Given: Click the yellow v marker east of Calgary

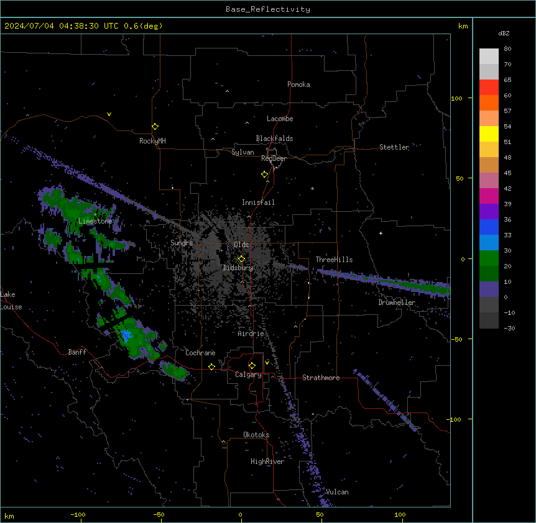Looking at the screenshot, I should [267, 363].
